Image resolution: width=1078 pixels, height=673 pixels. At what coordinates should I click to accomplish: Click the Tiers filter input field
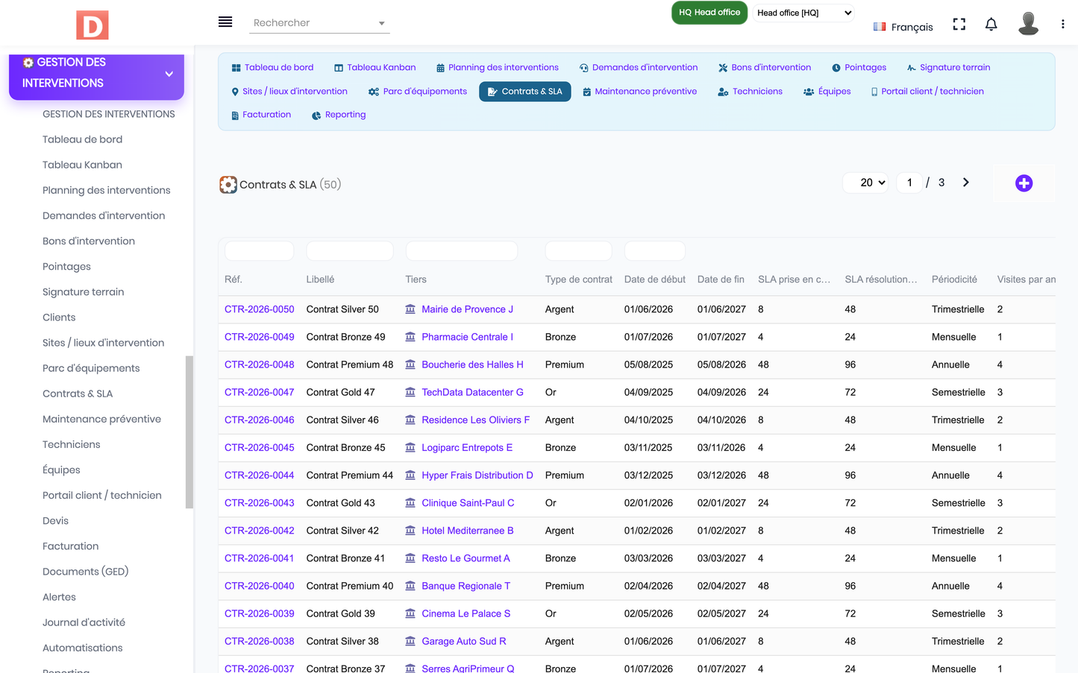point(462,251)
